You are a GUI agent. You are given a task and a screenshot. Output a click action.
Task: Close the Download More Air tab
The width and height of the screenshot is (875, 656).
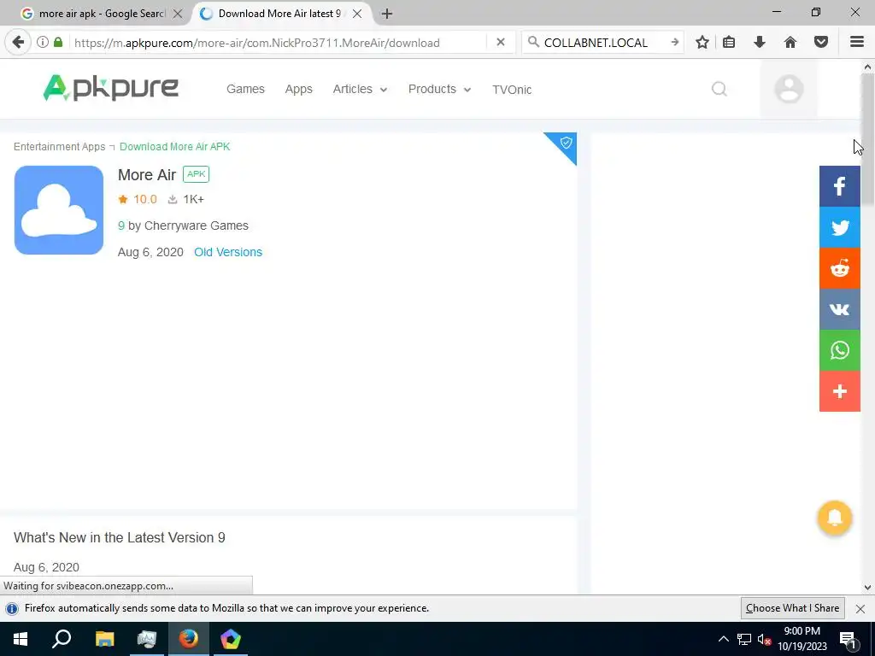(357, 14)
